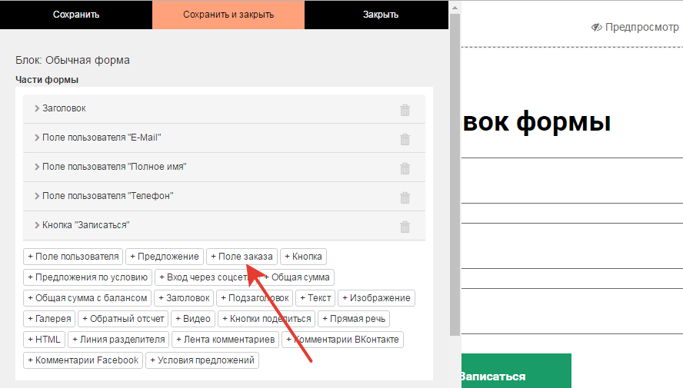Screen dimensions: 683x388
Task: Add a "+ Поле пользователя" part
Action: (73, 257)
